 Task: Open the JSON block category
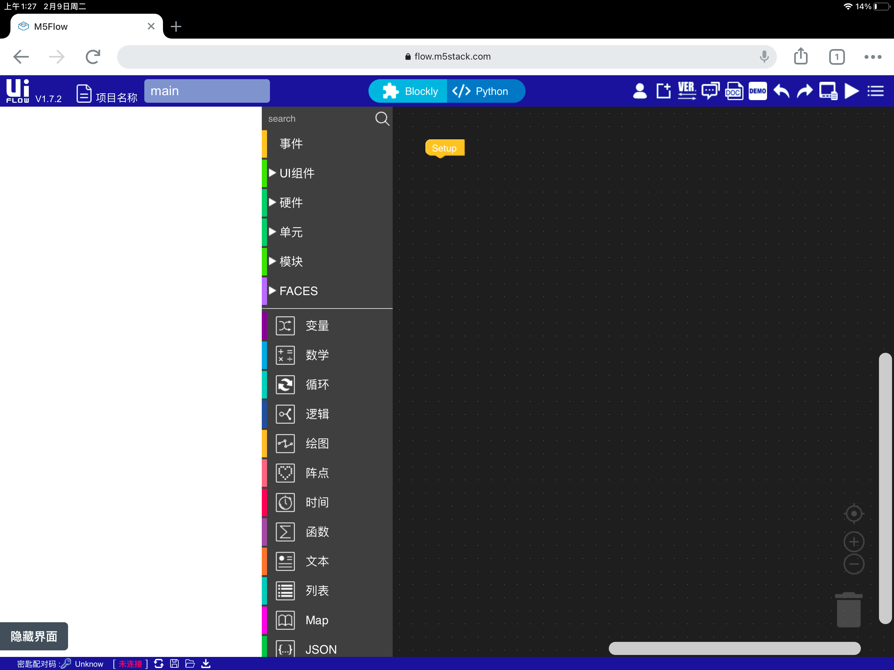327,647
